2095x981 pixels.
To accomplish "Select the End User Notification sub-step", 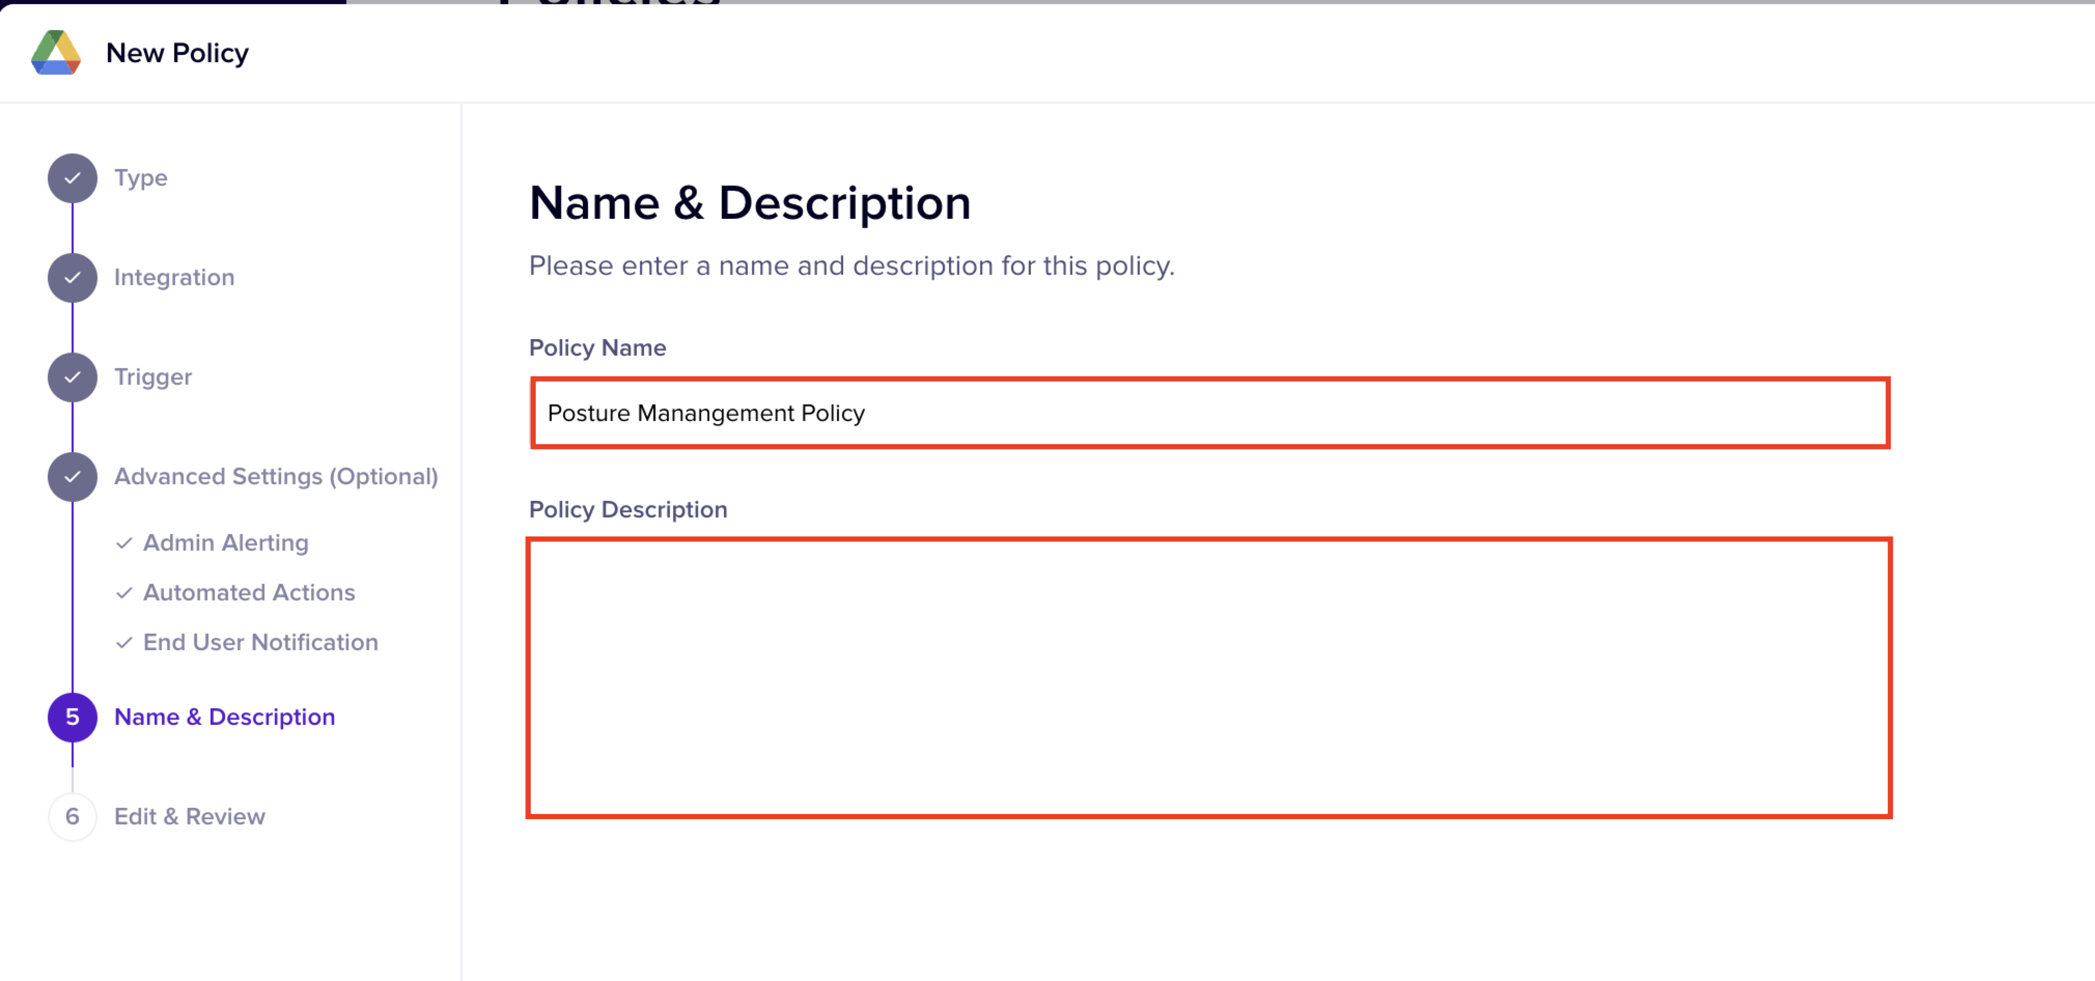I will point(260,642).
